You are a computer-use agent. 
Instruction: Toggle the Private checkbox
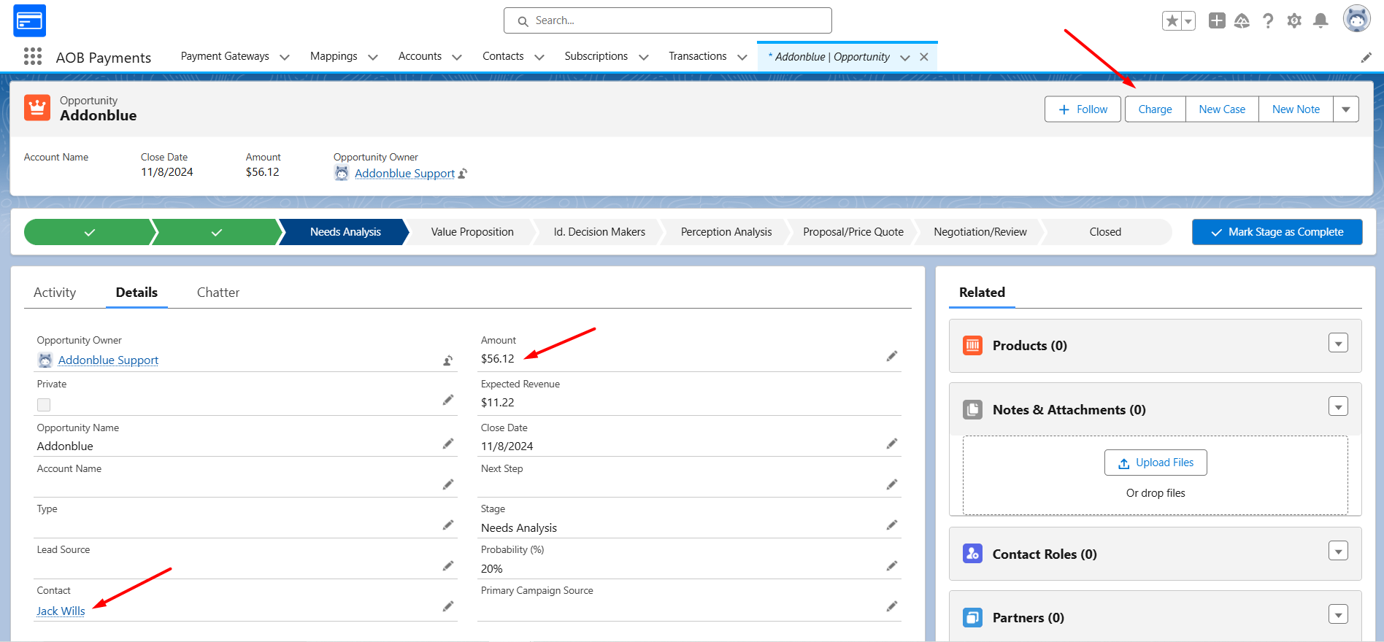(x=44, y=405)
